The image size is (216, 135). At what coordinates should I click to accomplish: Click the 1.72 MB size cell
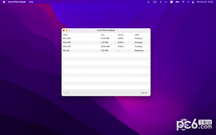[x=104, y=42]
